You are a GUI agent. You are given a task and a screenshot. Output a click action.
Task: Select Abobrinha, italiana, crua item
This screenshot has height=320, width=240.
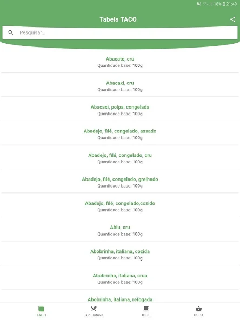(x=120, y=279)
